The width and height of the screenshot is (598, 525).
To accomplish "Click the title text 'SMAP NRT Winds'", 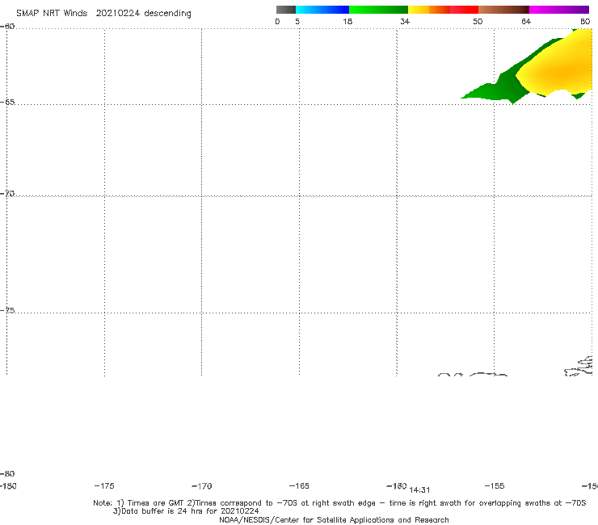I will pyautogui.click(x=52, y=14).
